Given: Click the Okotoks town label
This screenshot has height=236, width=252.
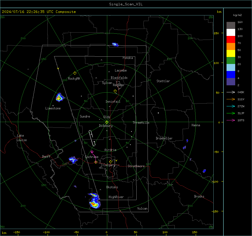Looking at the screenshot, I should pos(112,187).
